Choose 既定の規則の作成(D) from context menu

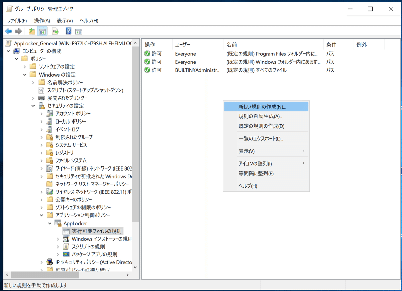click(x=266, y=126)
